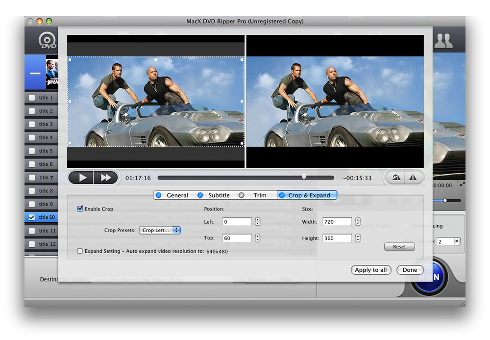The image size is (490, 340).
Task: Click the DVD disc icon in main window
Action: (48, 40)
